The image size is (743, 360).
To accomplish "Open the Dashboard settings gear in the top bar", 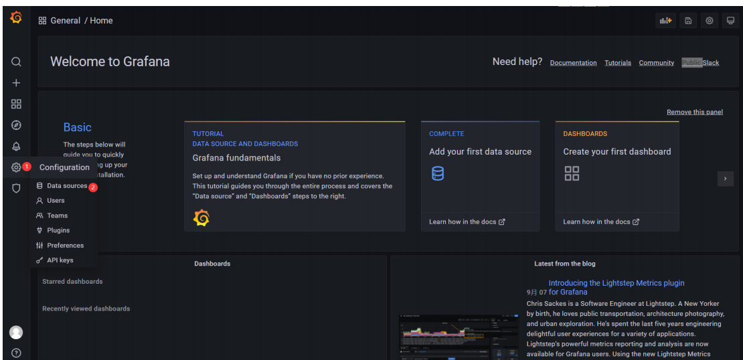I will [710, 21].
